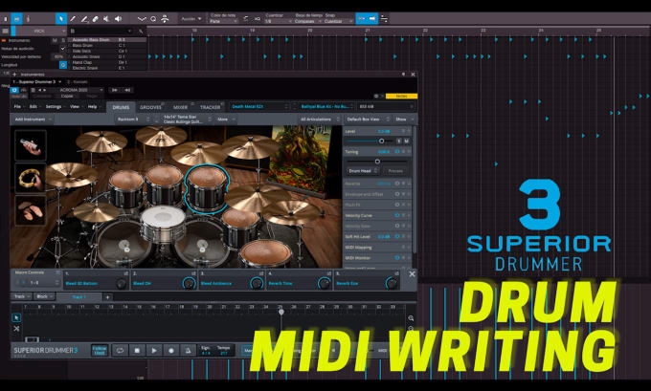Mute the Instrumento track with M
The image size is (651, 391).
click(55, 40)
